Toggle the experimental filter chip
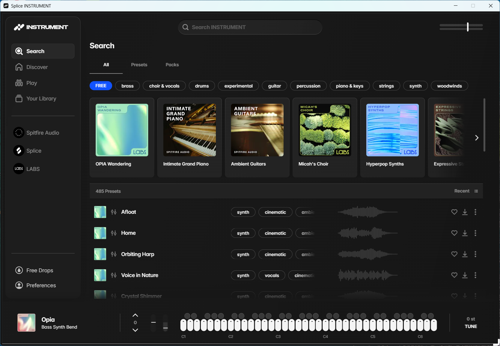The height and width of the screenshot is (346, 500). [239, 86]
